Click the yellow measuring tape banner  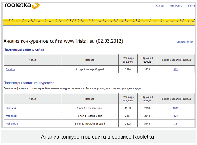(99, 22)
